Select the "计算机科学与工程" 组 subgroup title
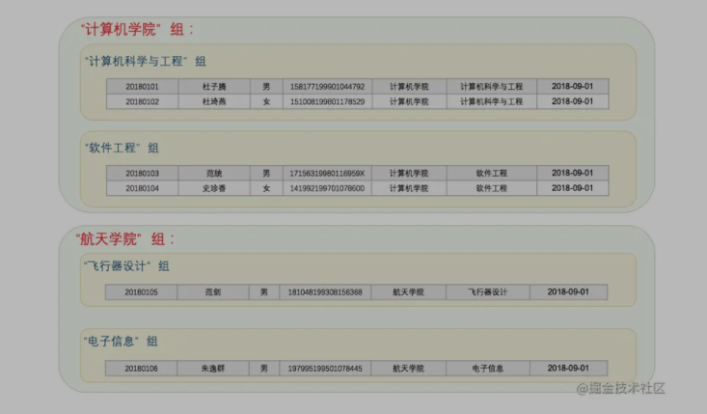 146,61
